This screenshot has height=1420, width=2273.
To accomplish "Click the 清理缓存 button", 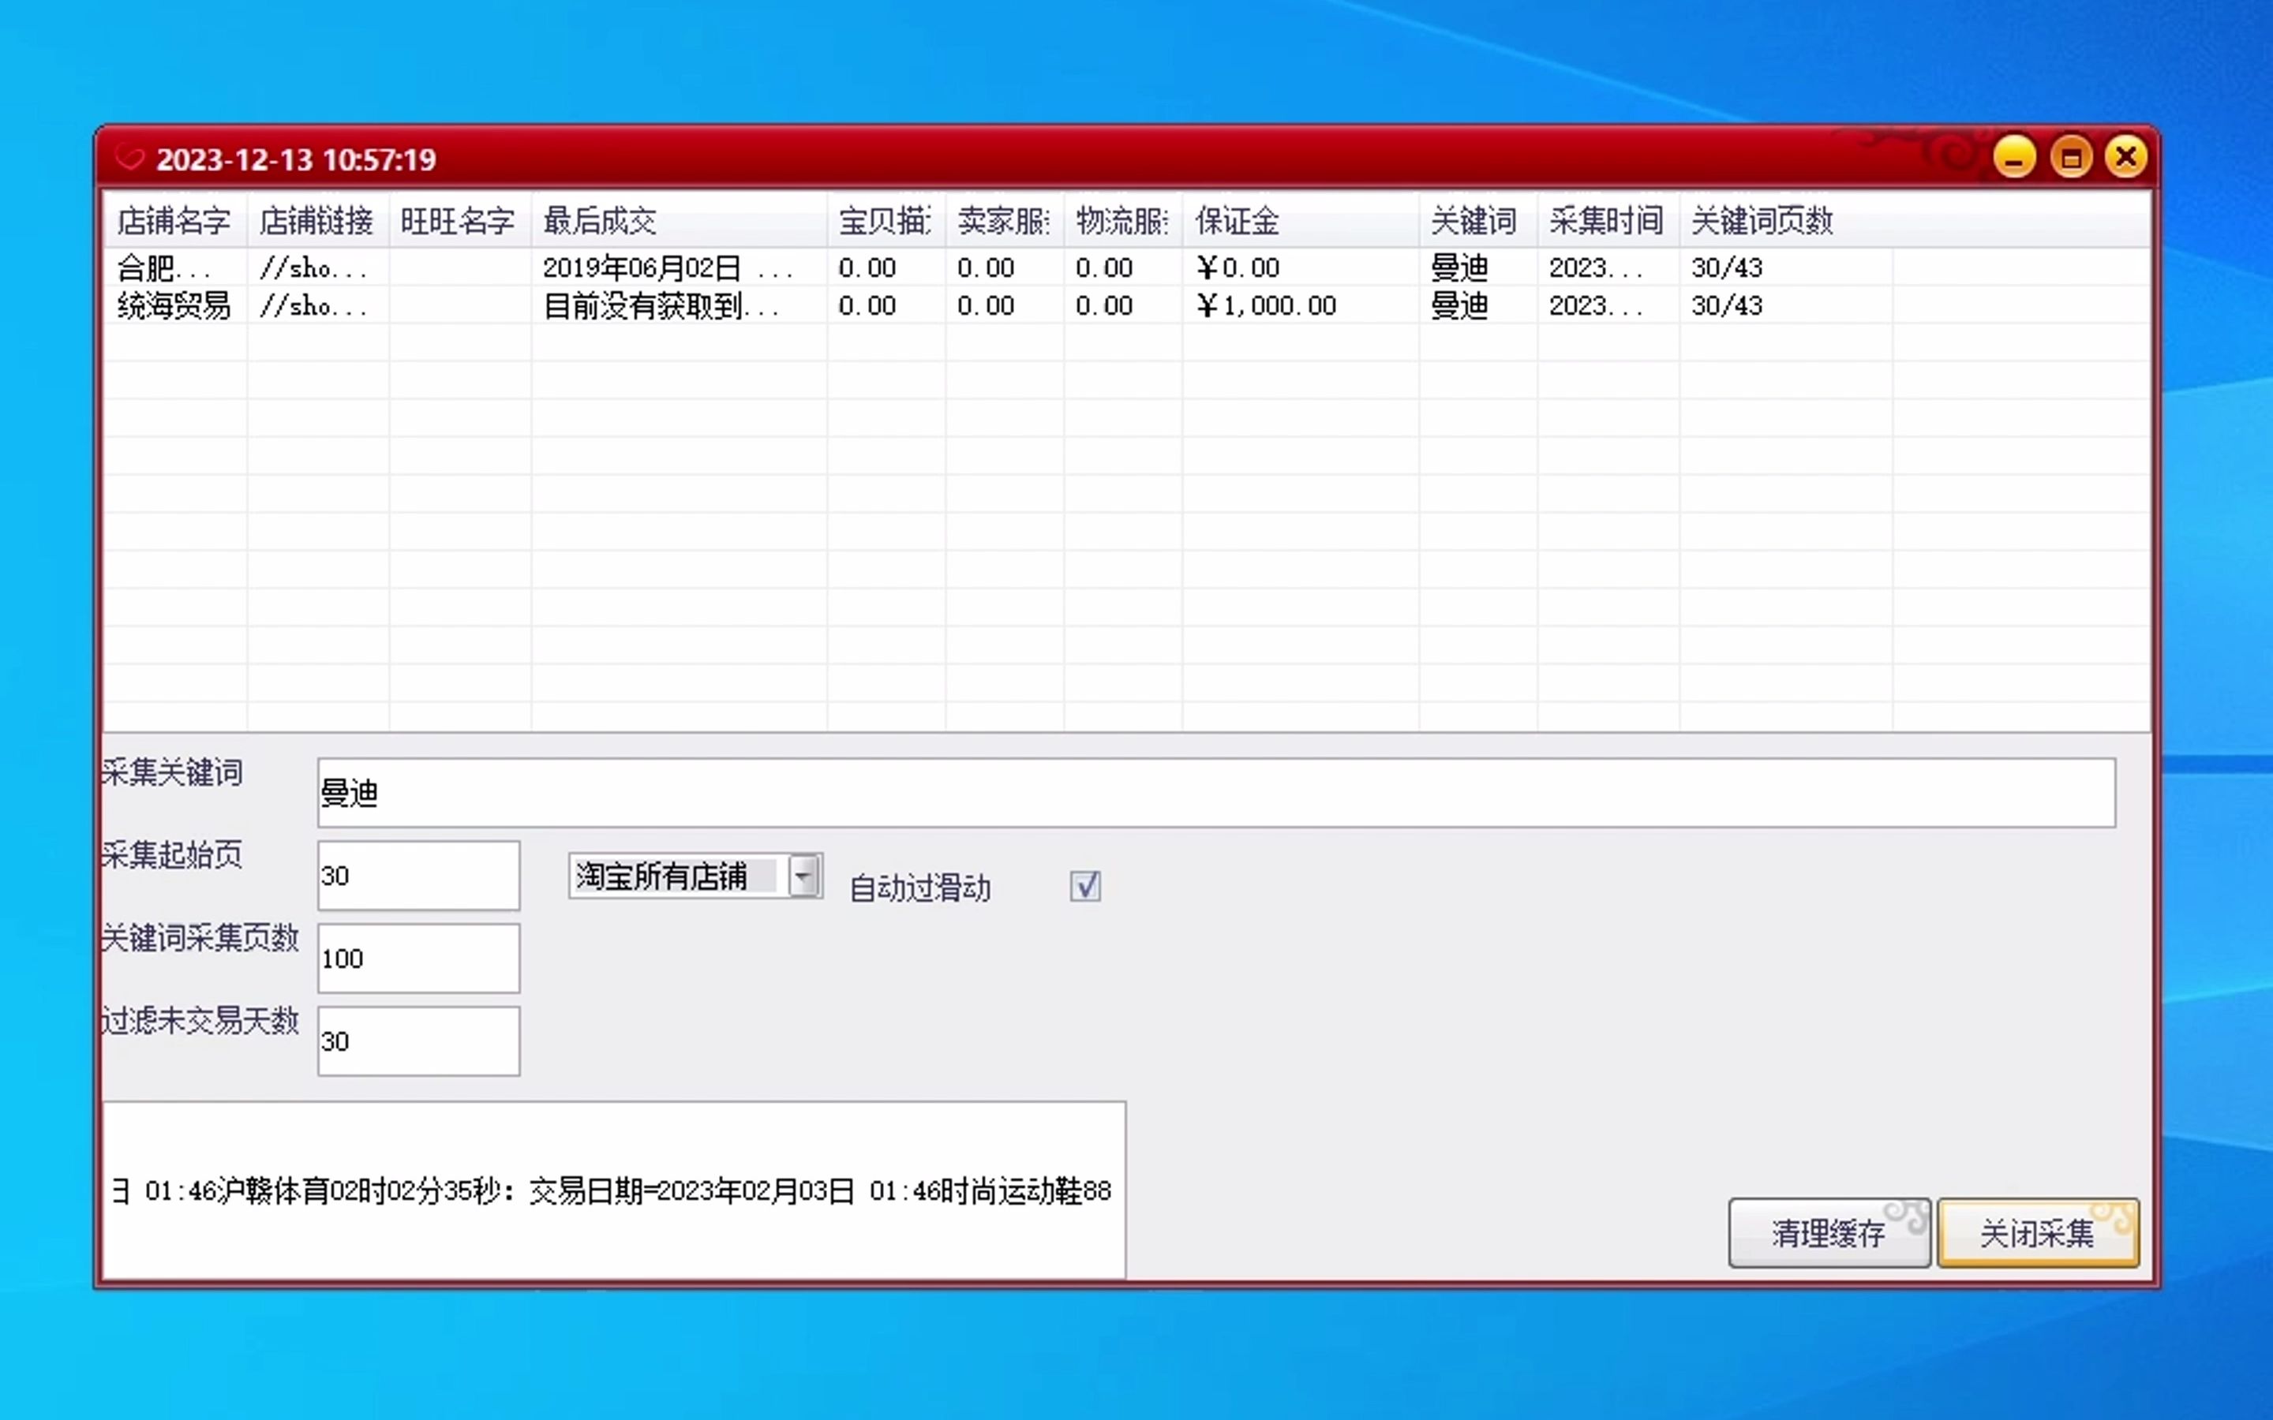I will 1829,1232.
